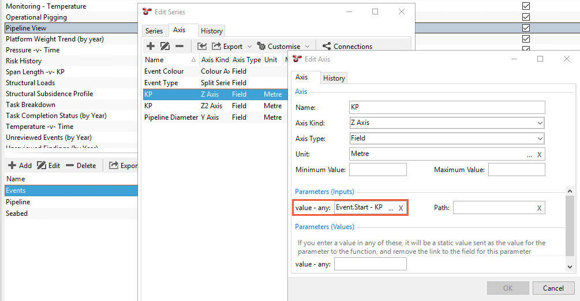Screen dimensions: 580x301
Task: Click the Customise gear button
Action: click(x=279, y=47)
